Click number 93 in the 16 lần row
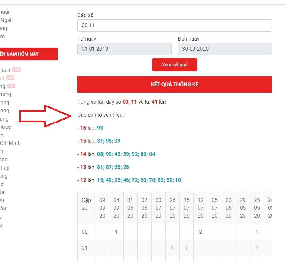This screenshot has height=262, width=285. click(x=100, y=128)
